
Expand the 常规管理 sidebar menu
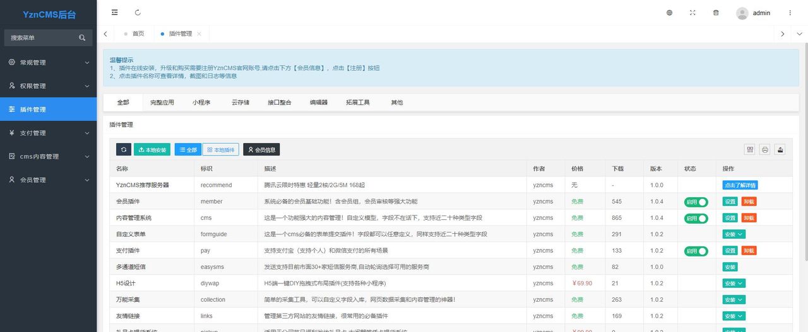88,62
